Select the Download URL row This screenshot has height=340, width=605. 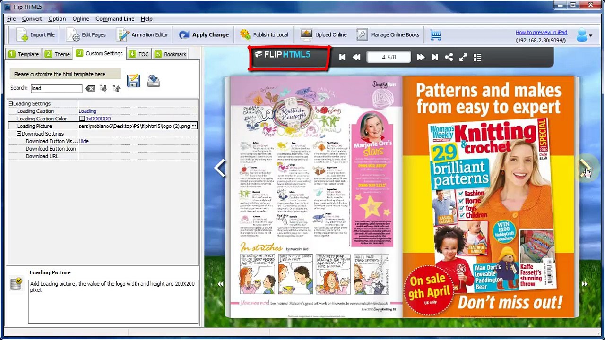103,156
